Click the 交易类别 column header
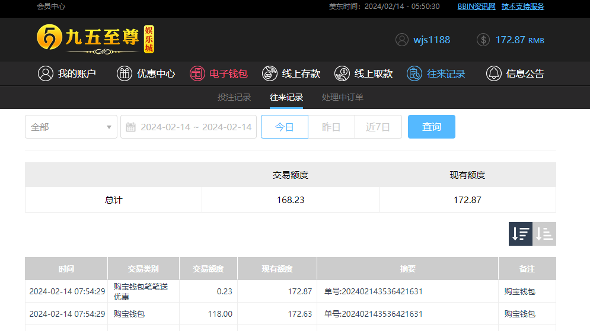The width and height of the screenshot is (590, 331). tap(143, 269)
